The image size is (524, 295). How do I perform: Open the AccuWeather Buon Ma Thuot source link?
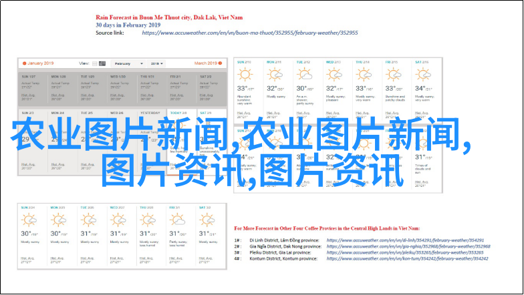tap(250, 33)
